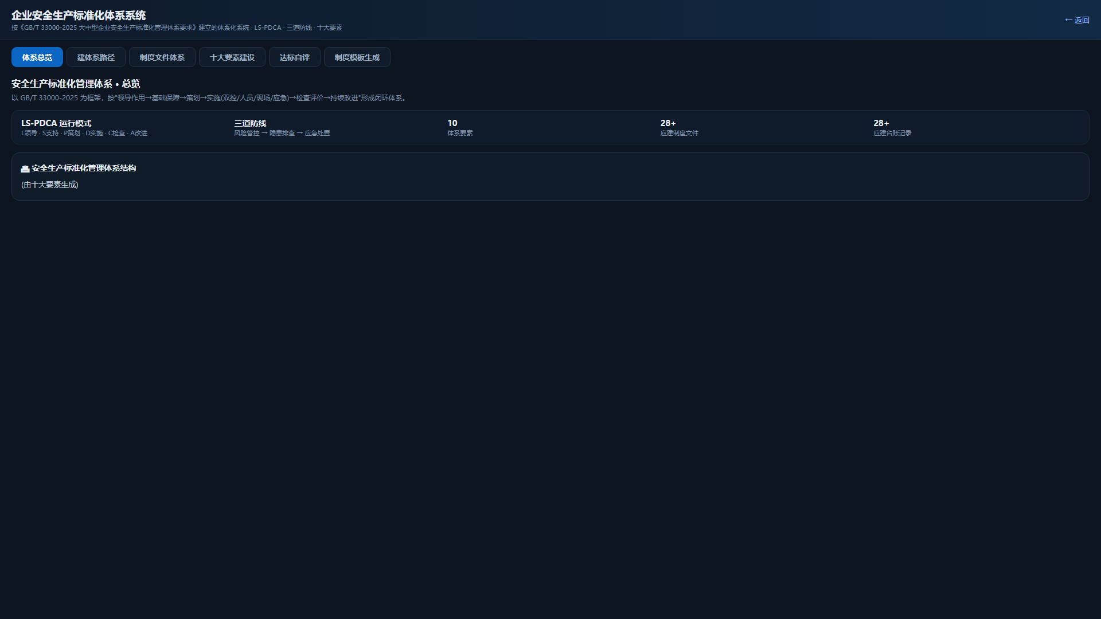Click the 风险管控 → 隐患排查 → 应急处置 subtitle
The width and height of the screenshot is (1101, 619).
click(x=282, y=133)
